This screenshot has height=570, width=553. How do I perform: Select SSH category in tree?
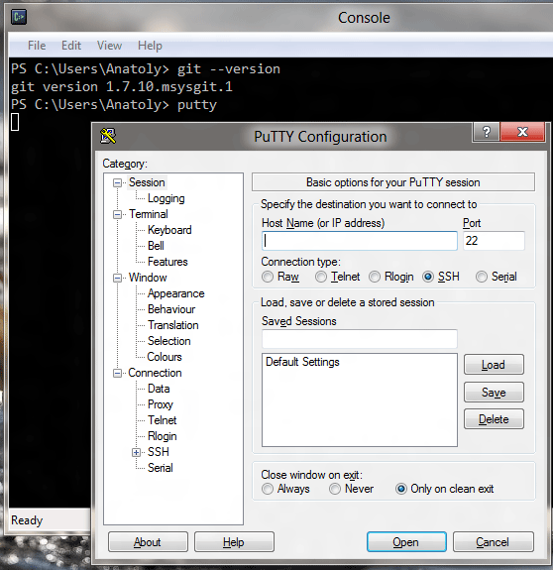coord(158,452)
